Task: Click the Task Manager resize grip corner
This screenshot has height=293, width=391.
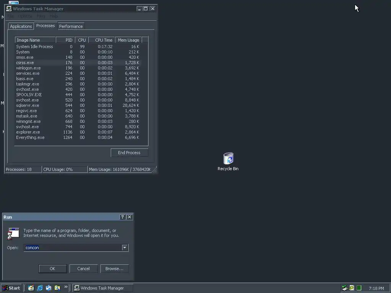Action: pyautogui.click(x=155, y=171)
